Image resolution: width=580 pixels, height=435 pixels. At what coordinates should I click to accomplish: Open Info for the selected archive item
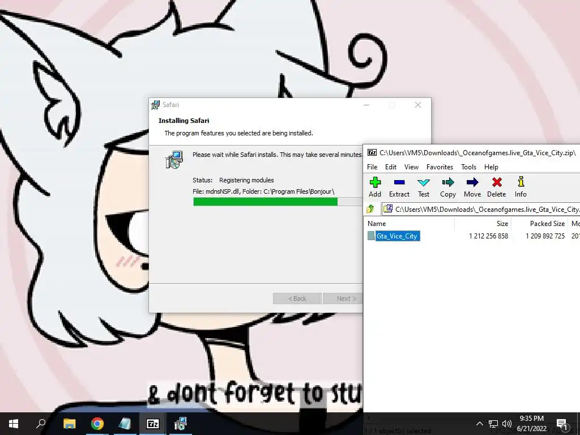pos(521,187)
